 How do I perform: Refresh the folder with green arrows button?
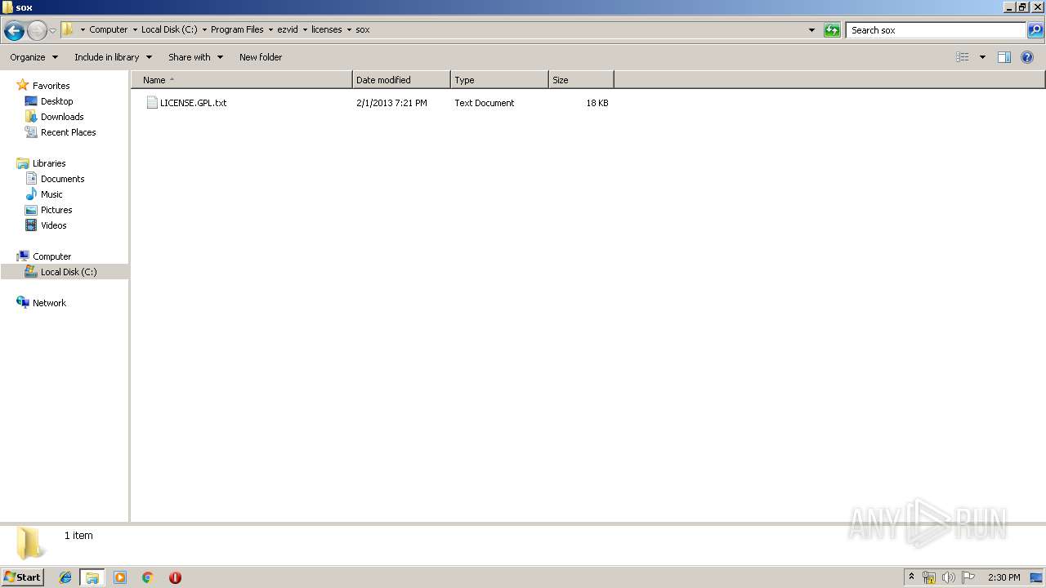click(832, 30)
